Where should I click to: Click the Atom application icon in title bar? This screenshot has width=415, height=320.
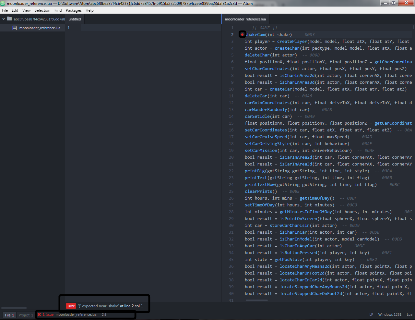[x=3, y=3]
